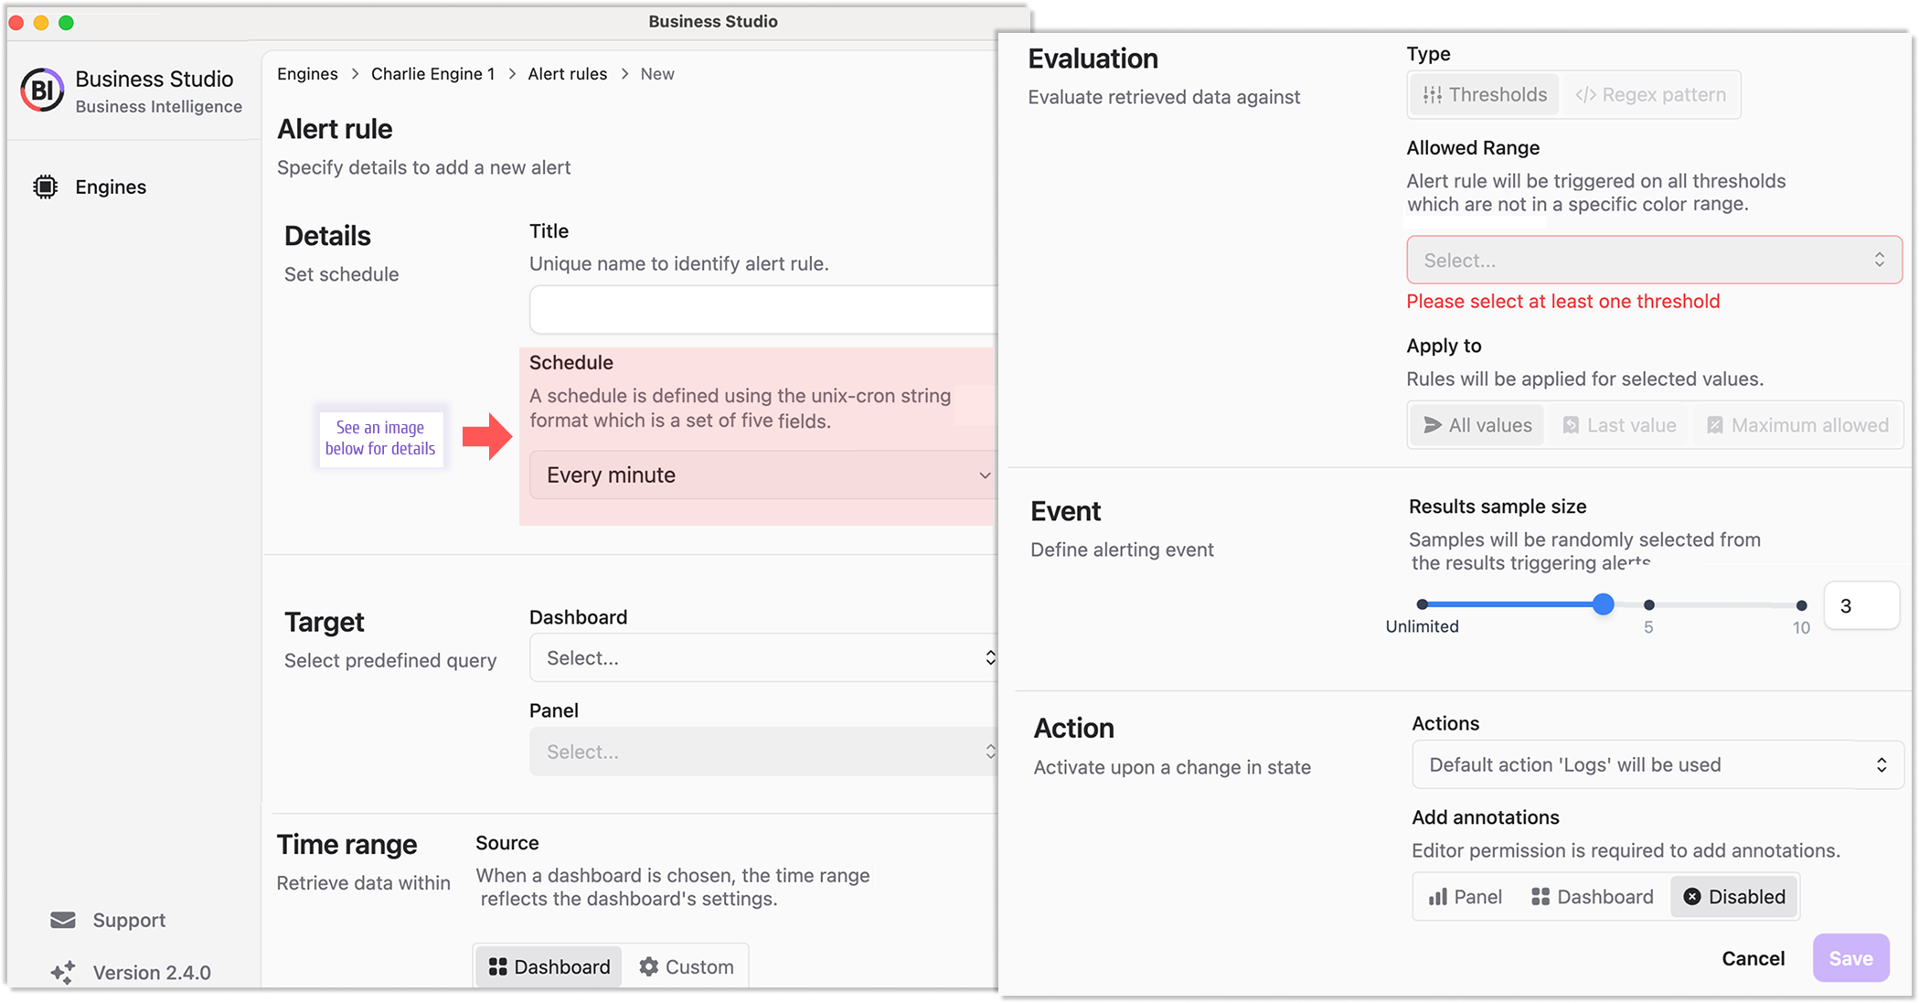Click the Panel bar chart icon
This screenshot has width=1919, height=1003.
pyautogui.click(x=1438, y=897)
